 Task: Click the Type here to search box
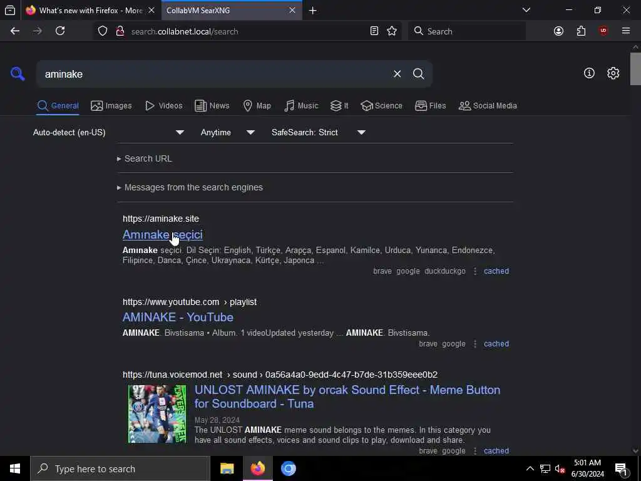pyautogui.click(x=120, y=468)
